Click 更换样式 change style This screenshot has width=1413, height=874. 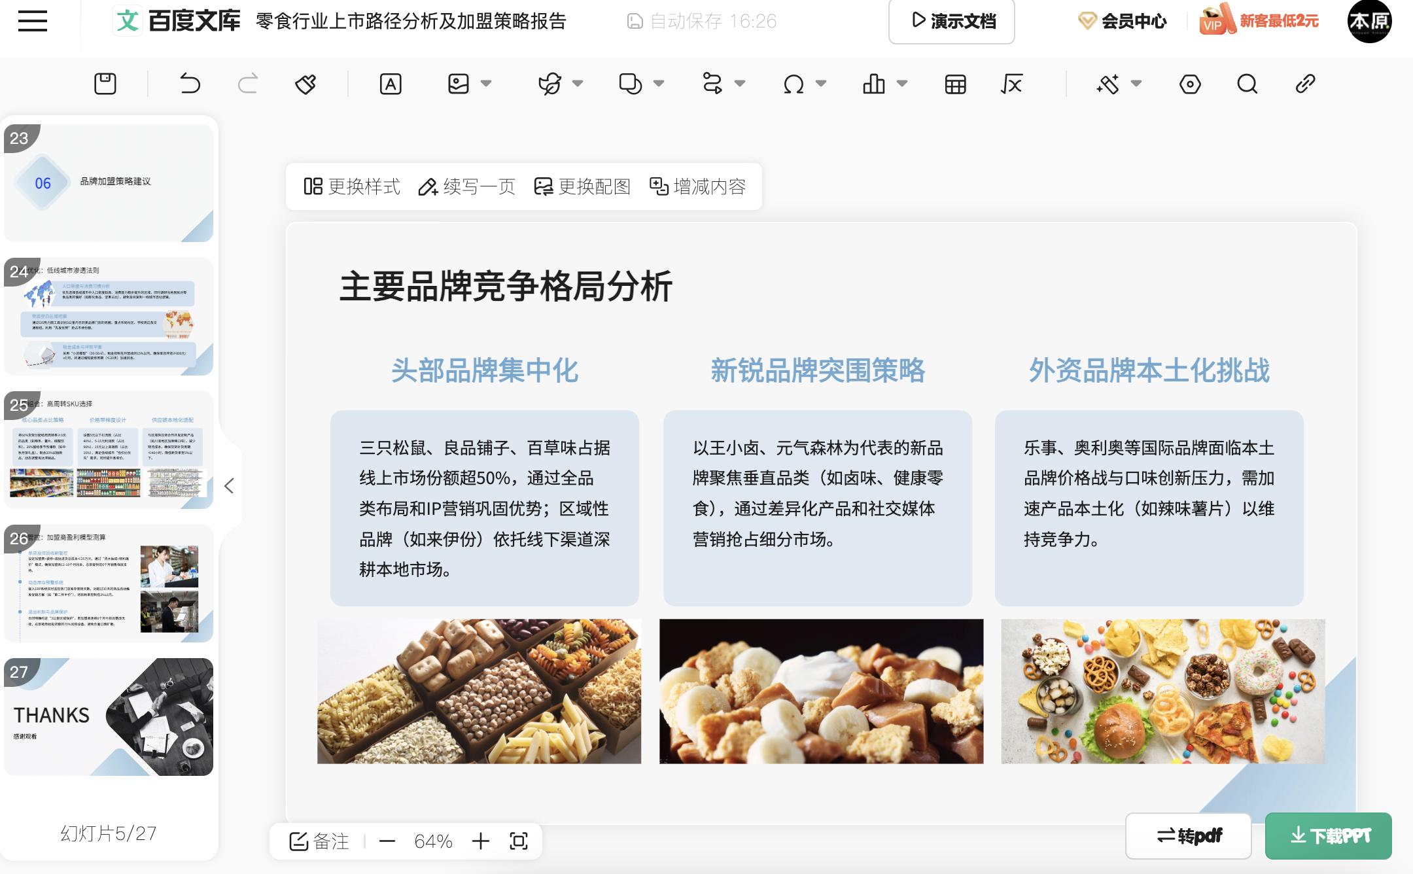coord(352,186)
